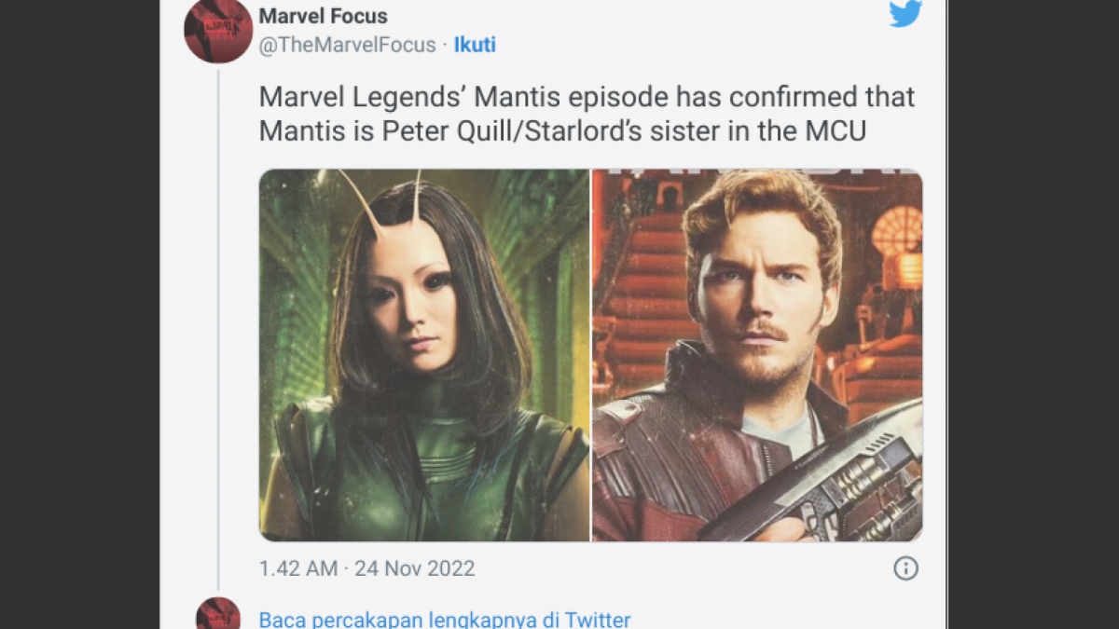The image size is (1119, 629).
Task: Select the Marvel Focus display name
Action: click(325, 16)
